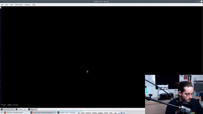The width and height of the screenshot is (203, 114).
Task: Open the Settings menu
Action: pos(28,5)
